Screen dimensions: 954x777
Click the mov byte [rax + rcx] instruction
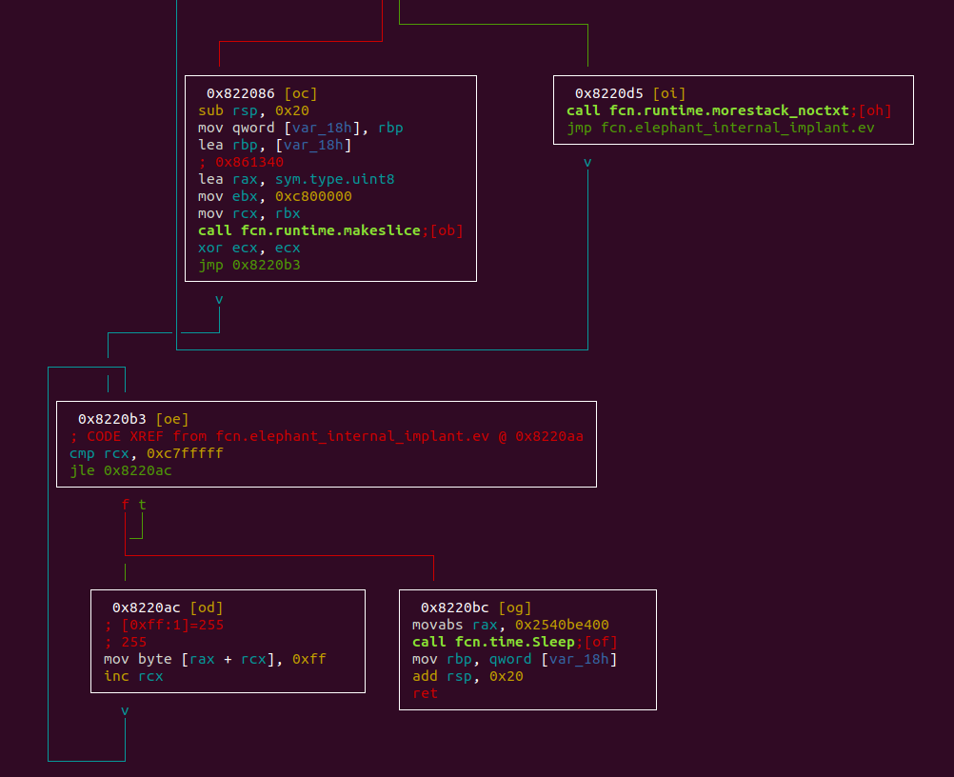[x=215, y=659]
